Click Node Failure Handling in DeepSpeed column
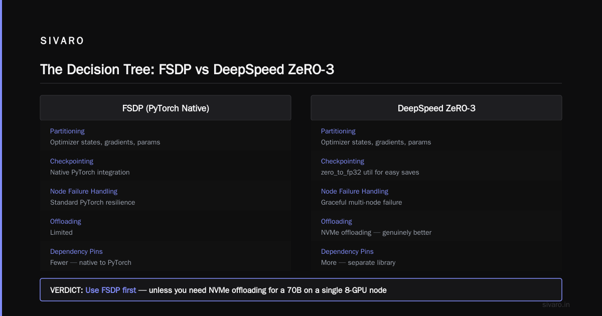This screenshot has width=602, height=316. click(355, 191)
